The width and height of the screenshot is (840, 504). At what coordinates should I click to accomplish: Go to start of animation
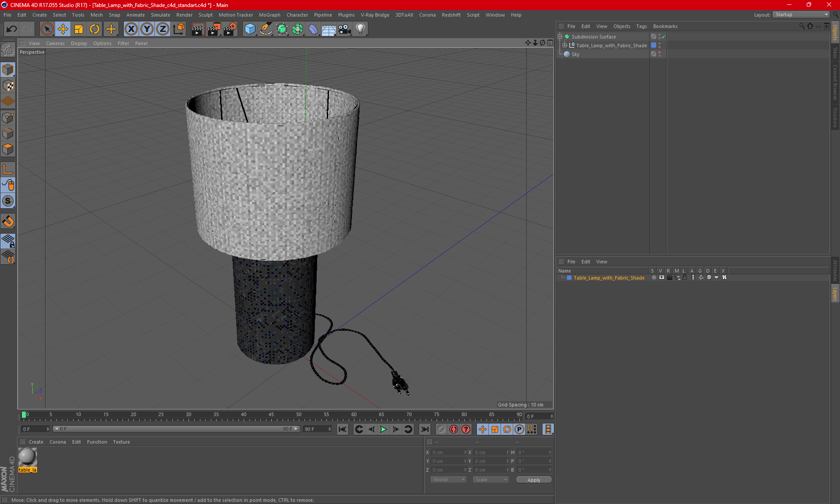pos(342,429)
